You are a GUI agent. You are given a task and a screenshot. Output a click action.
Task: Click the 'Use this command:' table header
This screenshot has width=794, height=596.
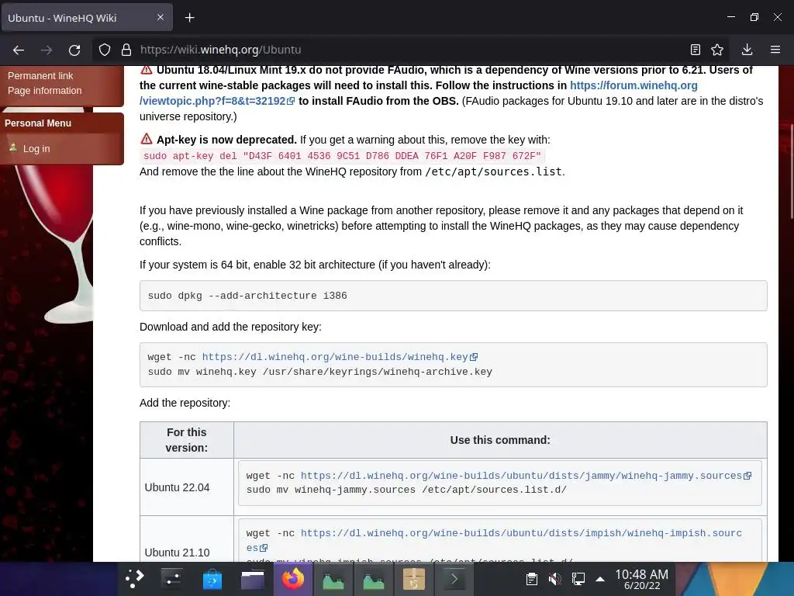click(500, 440)
